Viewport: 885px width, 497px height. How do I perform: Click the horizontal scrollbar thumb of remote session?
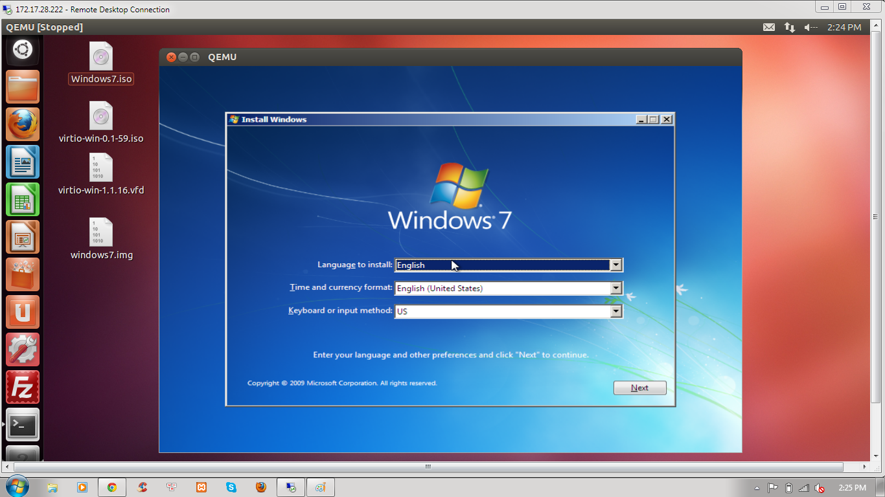[x=428, y=467]
